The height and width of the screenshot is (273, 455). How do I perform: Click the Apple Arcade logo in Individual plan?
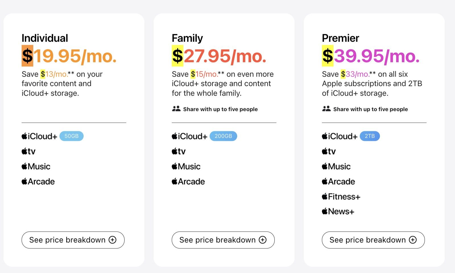pos(38,181)
